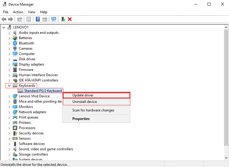The width and height of the screenshot is (229, 167).
Task: Click the scrollbar up arrow
Action: pos(226,27)
